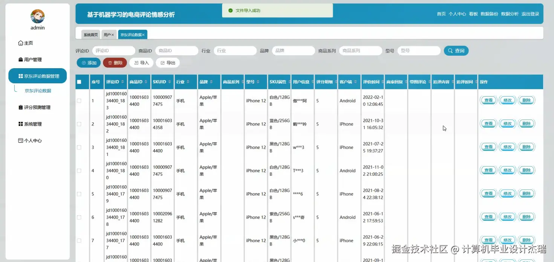
Task: Sort by the SKUID column arrows
Action: click(x=170, y=82)
